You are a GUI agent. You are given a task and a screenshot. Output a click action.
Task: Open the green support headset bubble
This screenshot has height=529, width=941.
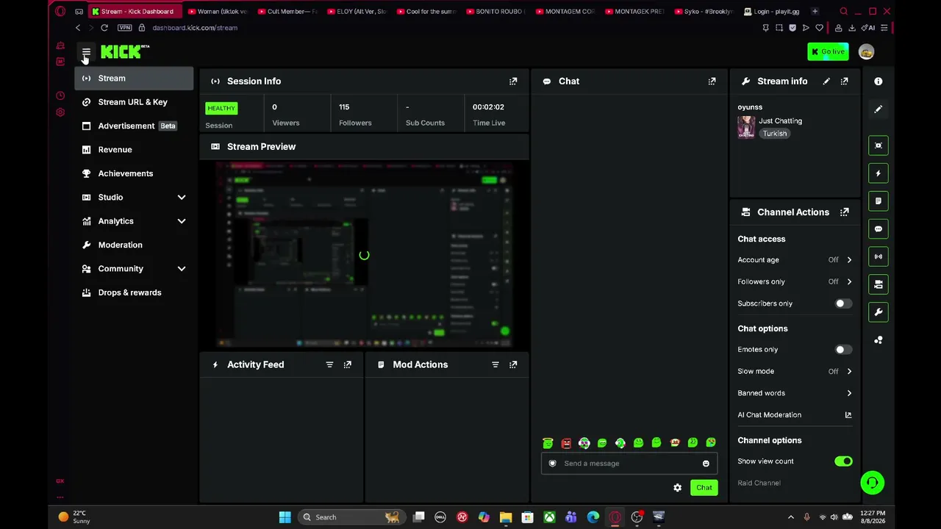tap(872, 483)
